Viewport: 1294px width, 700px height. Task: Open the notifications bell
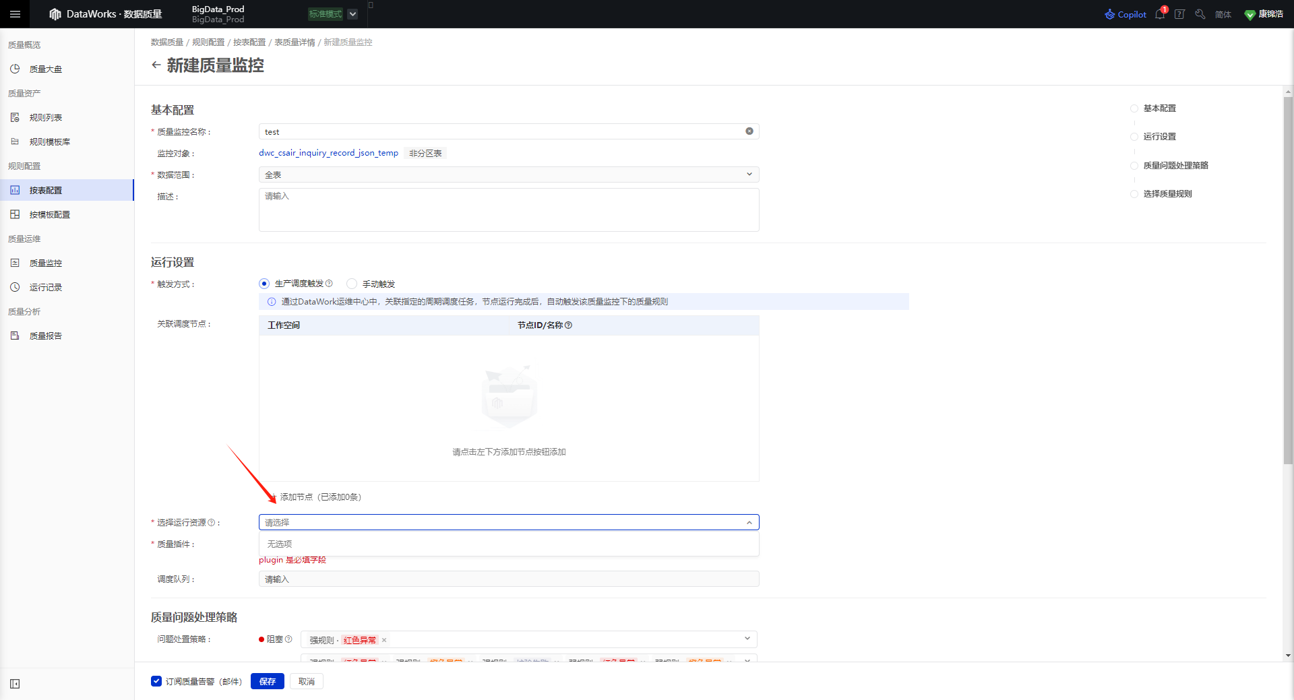pyautogui.click(x=1160, y=14)
